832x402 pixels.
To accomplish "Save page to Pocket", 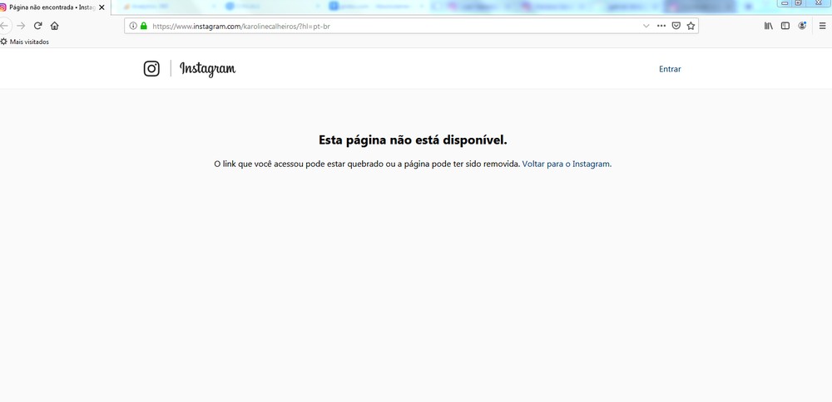I will coord(676,26).
